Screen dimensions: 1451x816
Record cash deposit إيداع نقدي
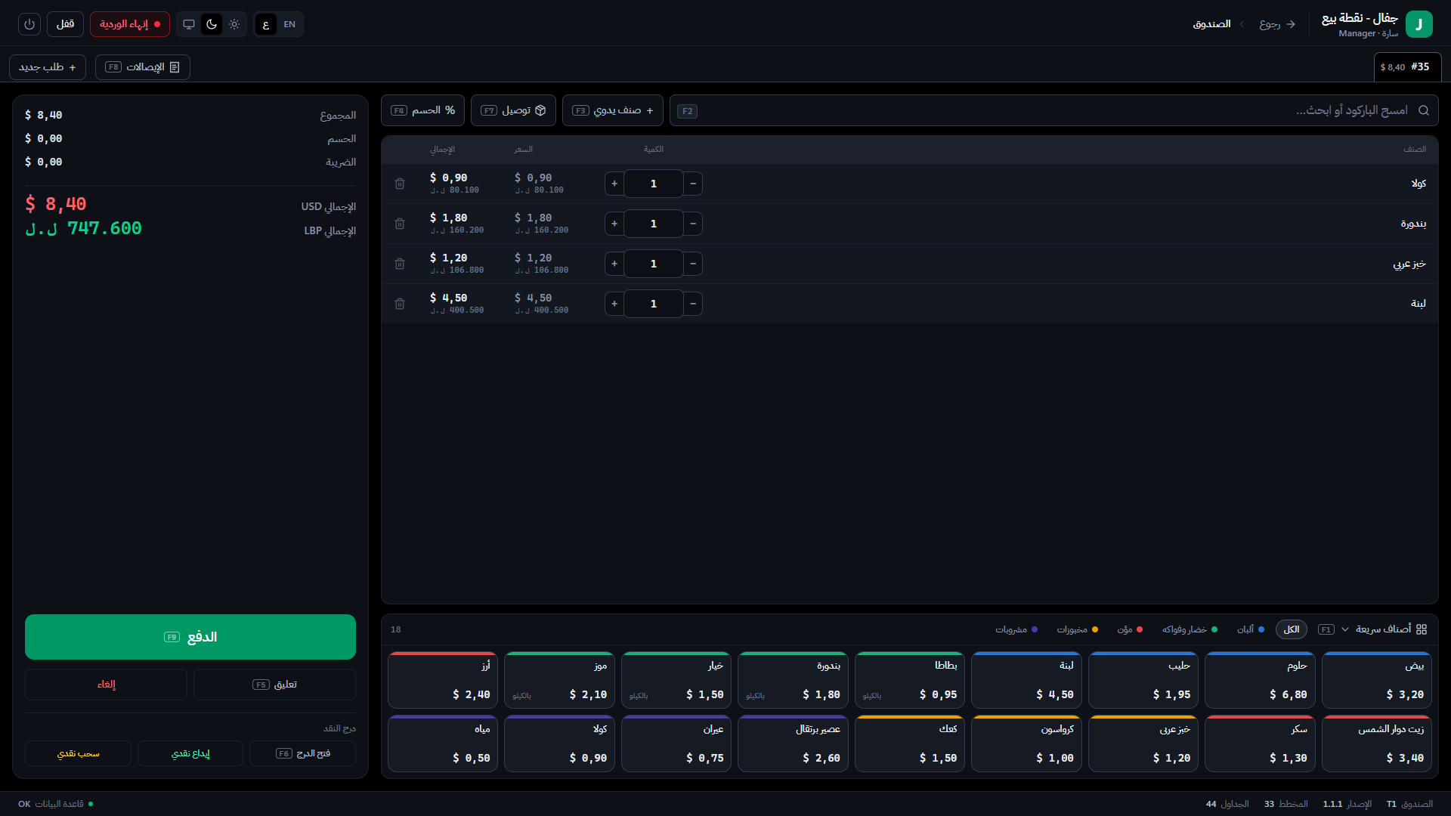[x=190, y=753]
